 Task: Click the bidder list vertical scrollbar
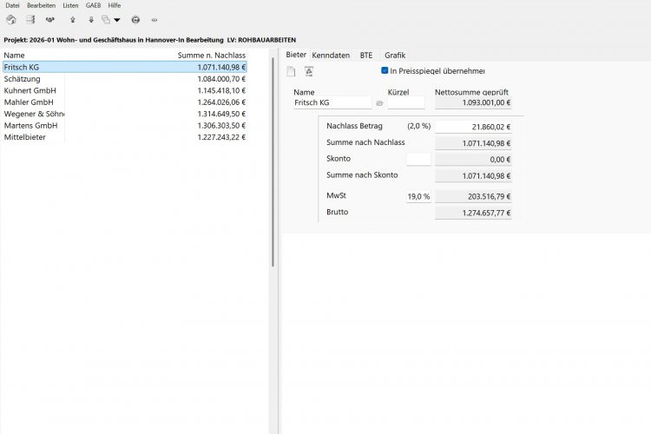pos(273,162)
